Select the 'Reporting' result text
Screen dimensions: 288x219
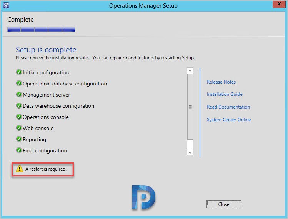34,140
